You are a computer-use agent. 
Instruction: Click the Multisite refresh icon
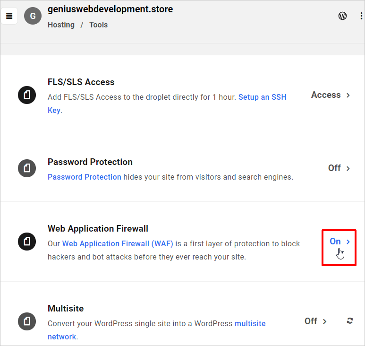(349, 321)
